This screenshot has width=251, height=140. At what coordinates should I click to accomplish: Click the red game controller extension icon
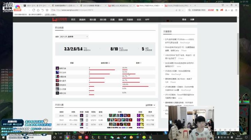pyautogui.click(x=222, y=10)
